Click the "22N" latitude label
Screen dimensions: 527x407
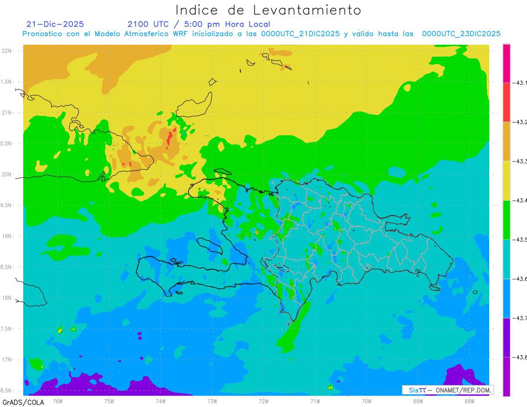tap(7, 51)
